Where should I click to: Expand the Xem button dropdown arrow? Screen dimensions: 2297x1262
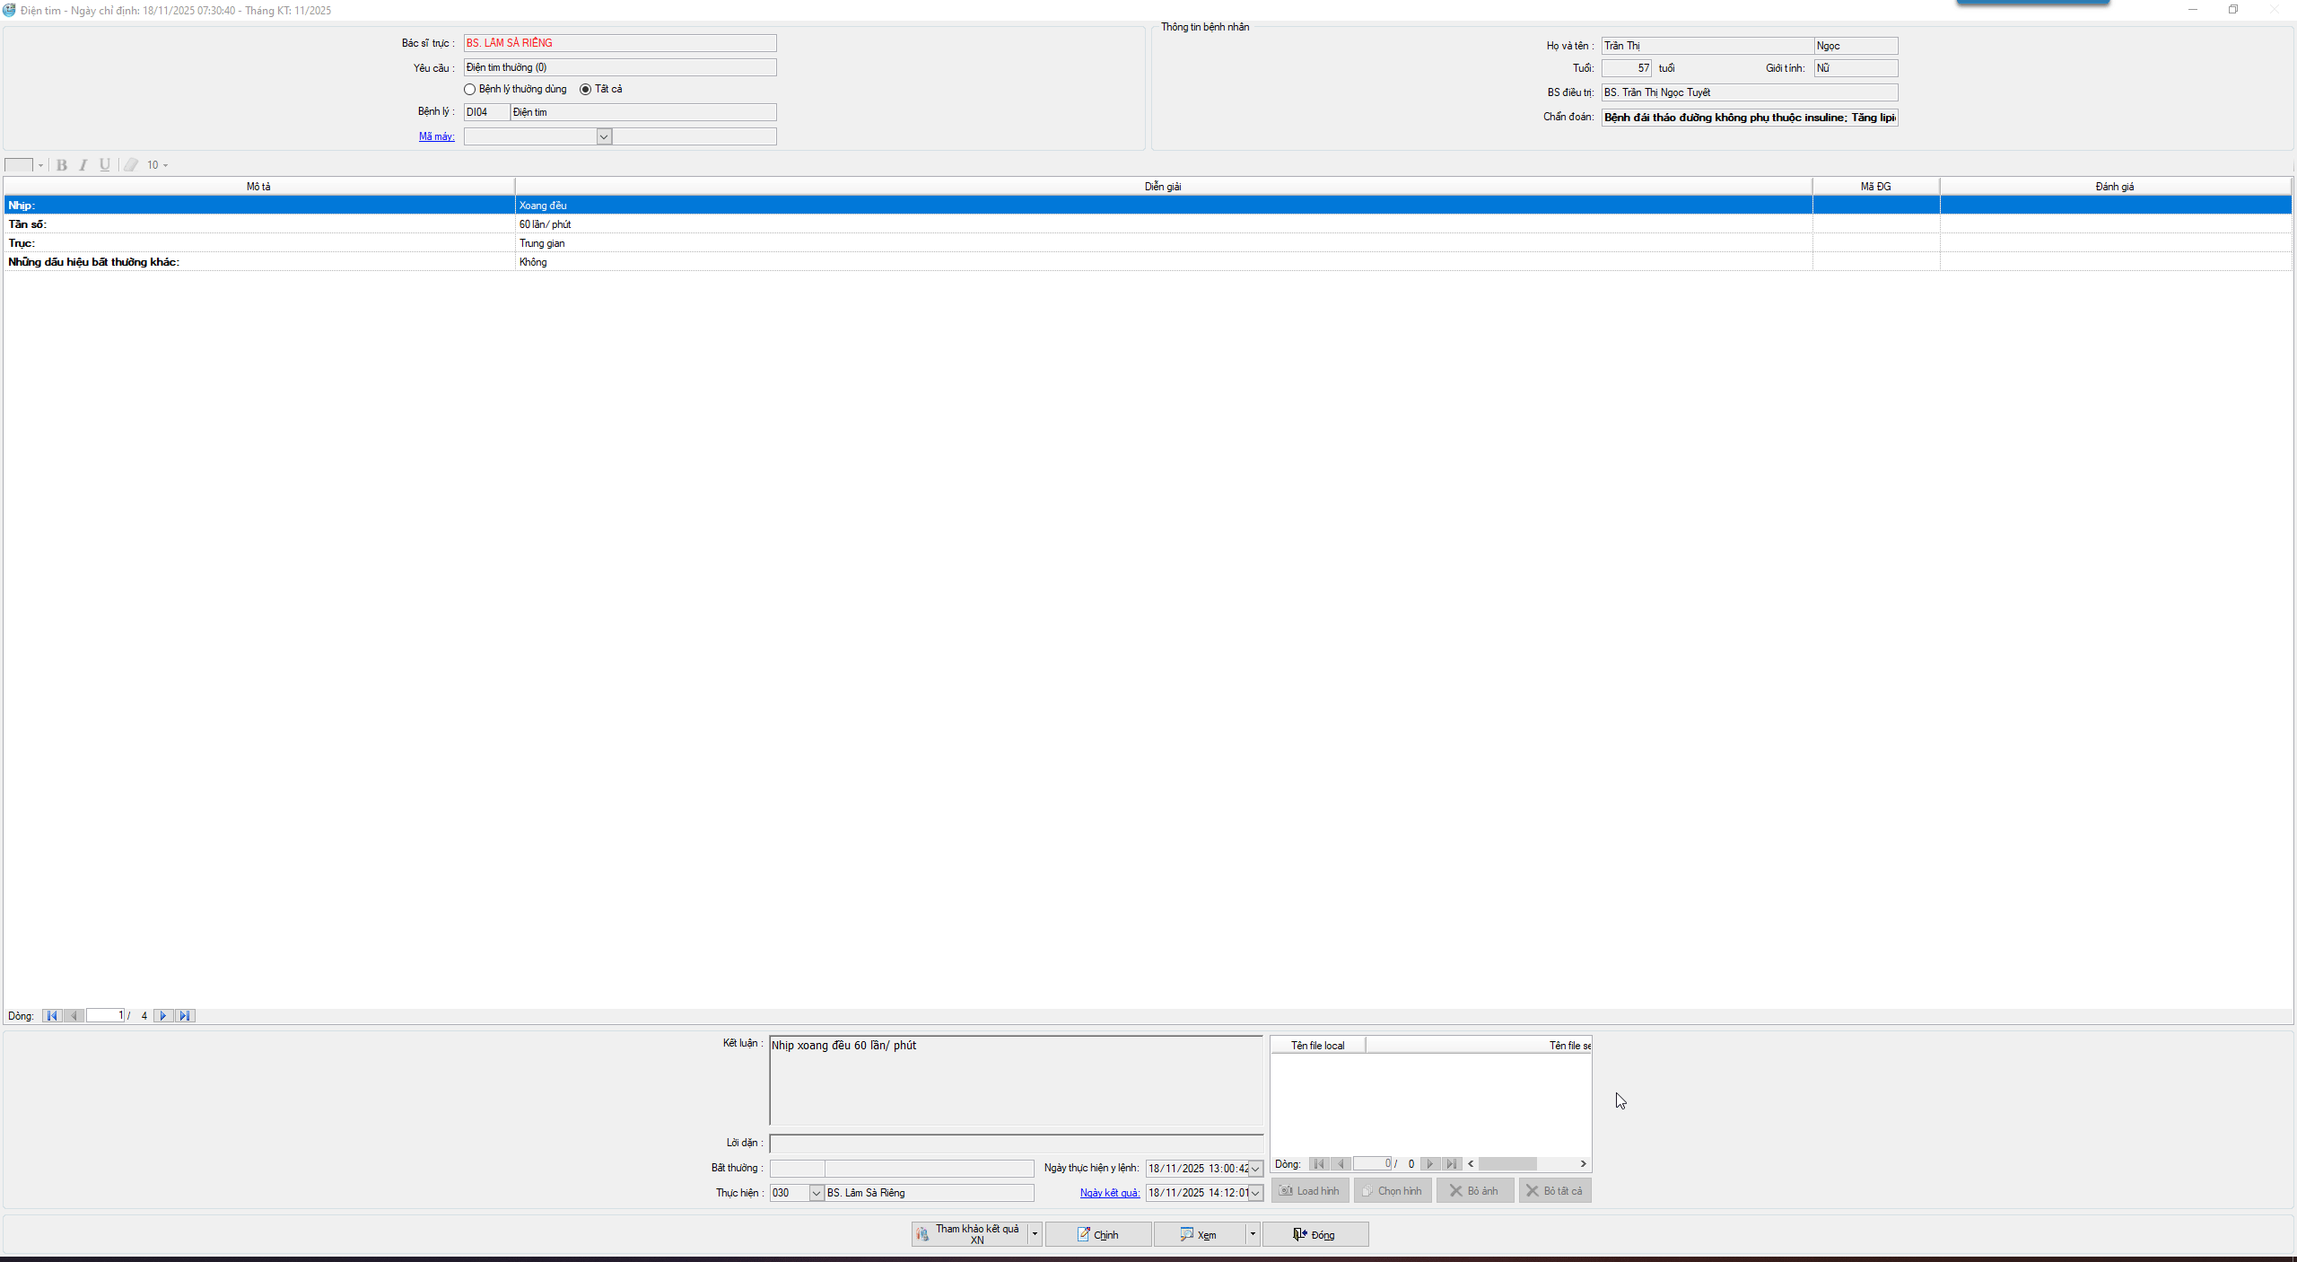pos(1253,1235)
